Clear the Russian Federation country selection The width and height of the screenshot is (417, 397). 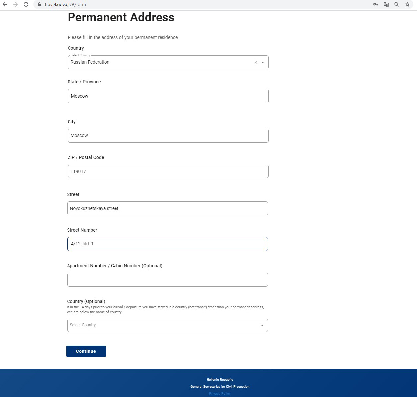(256, 62)
